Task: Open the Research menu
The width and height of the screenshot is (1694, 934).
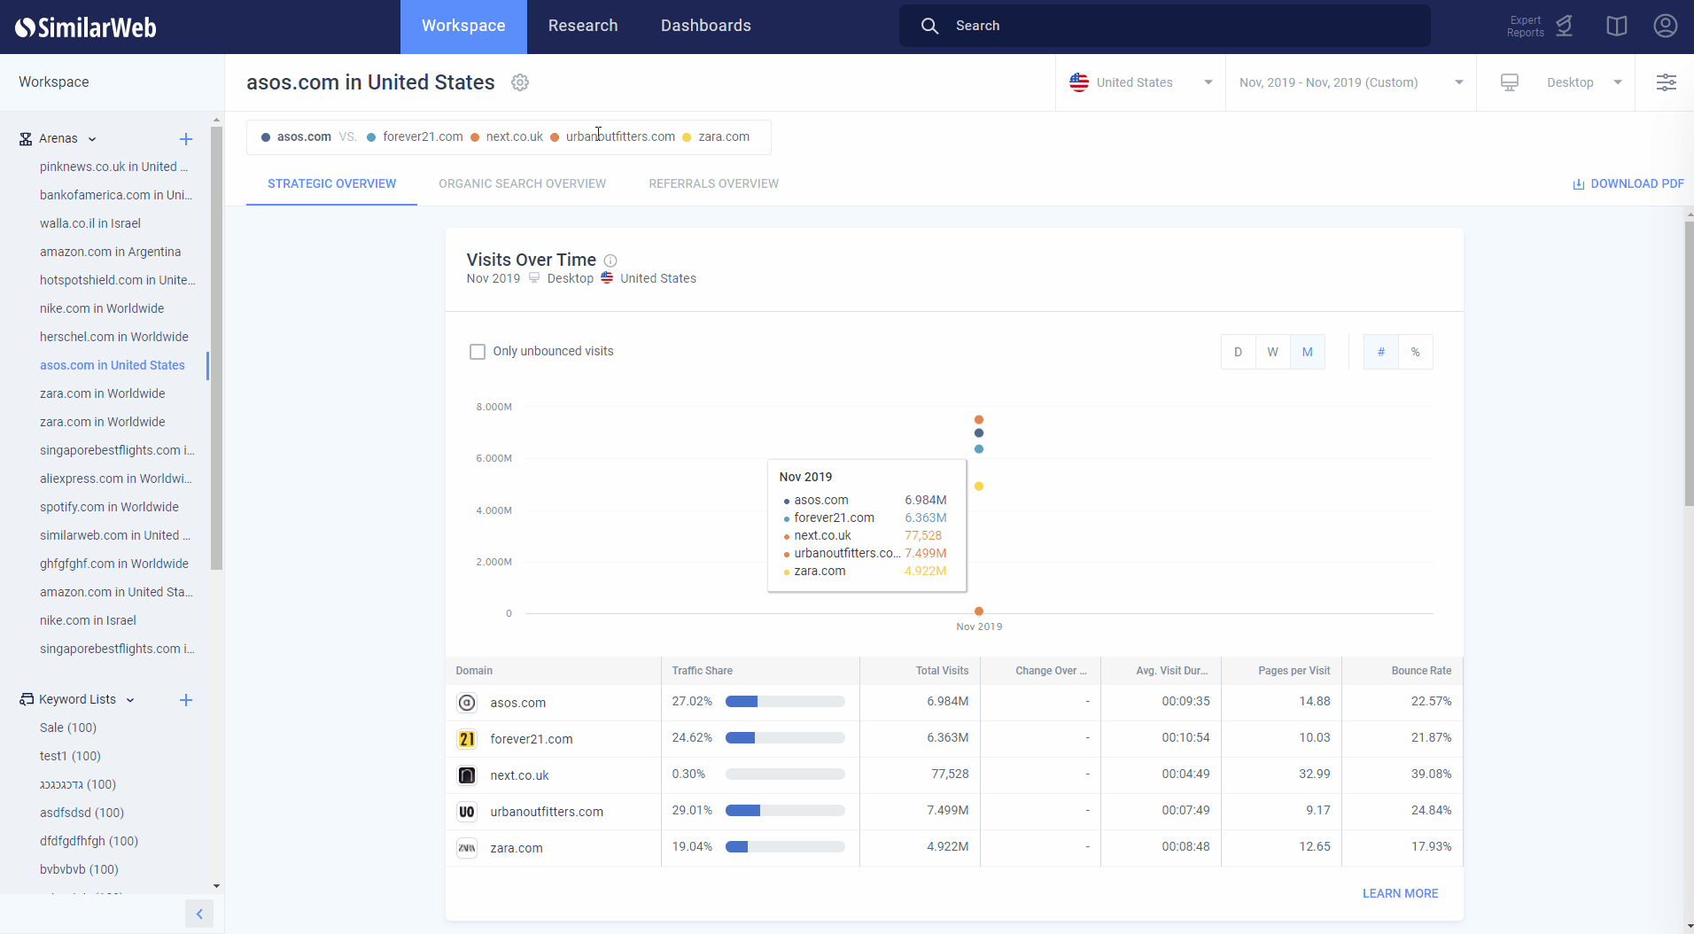Action: 582,26
